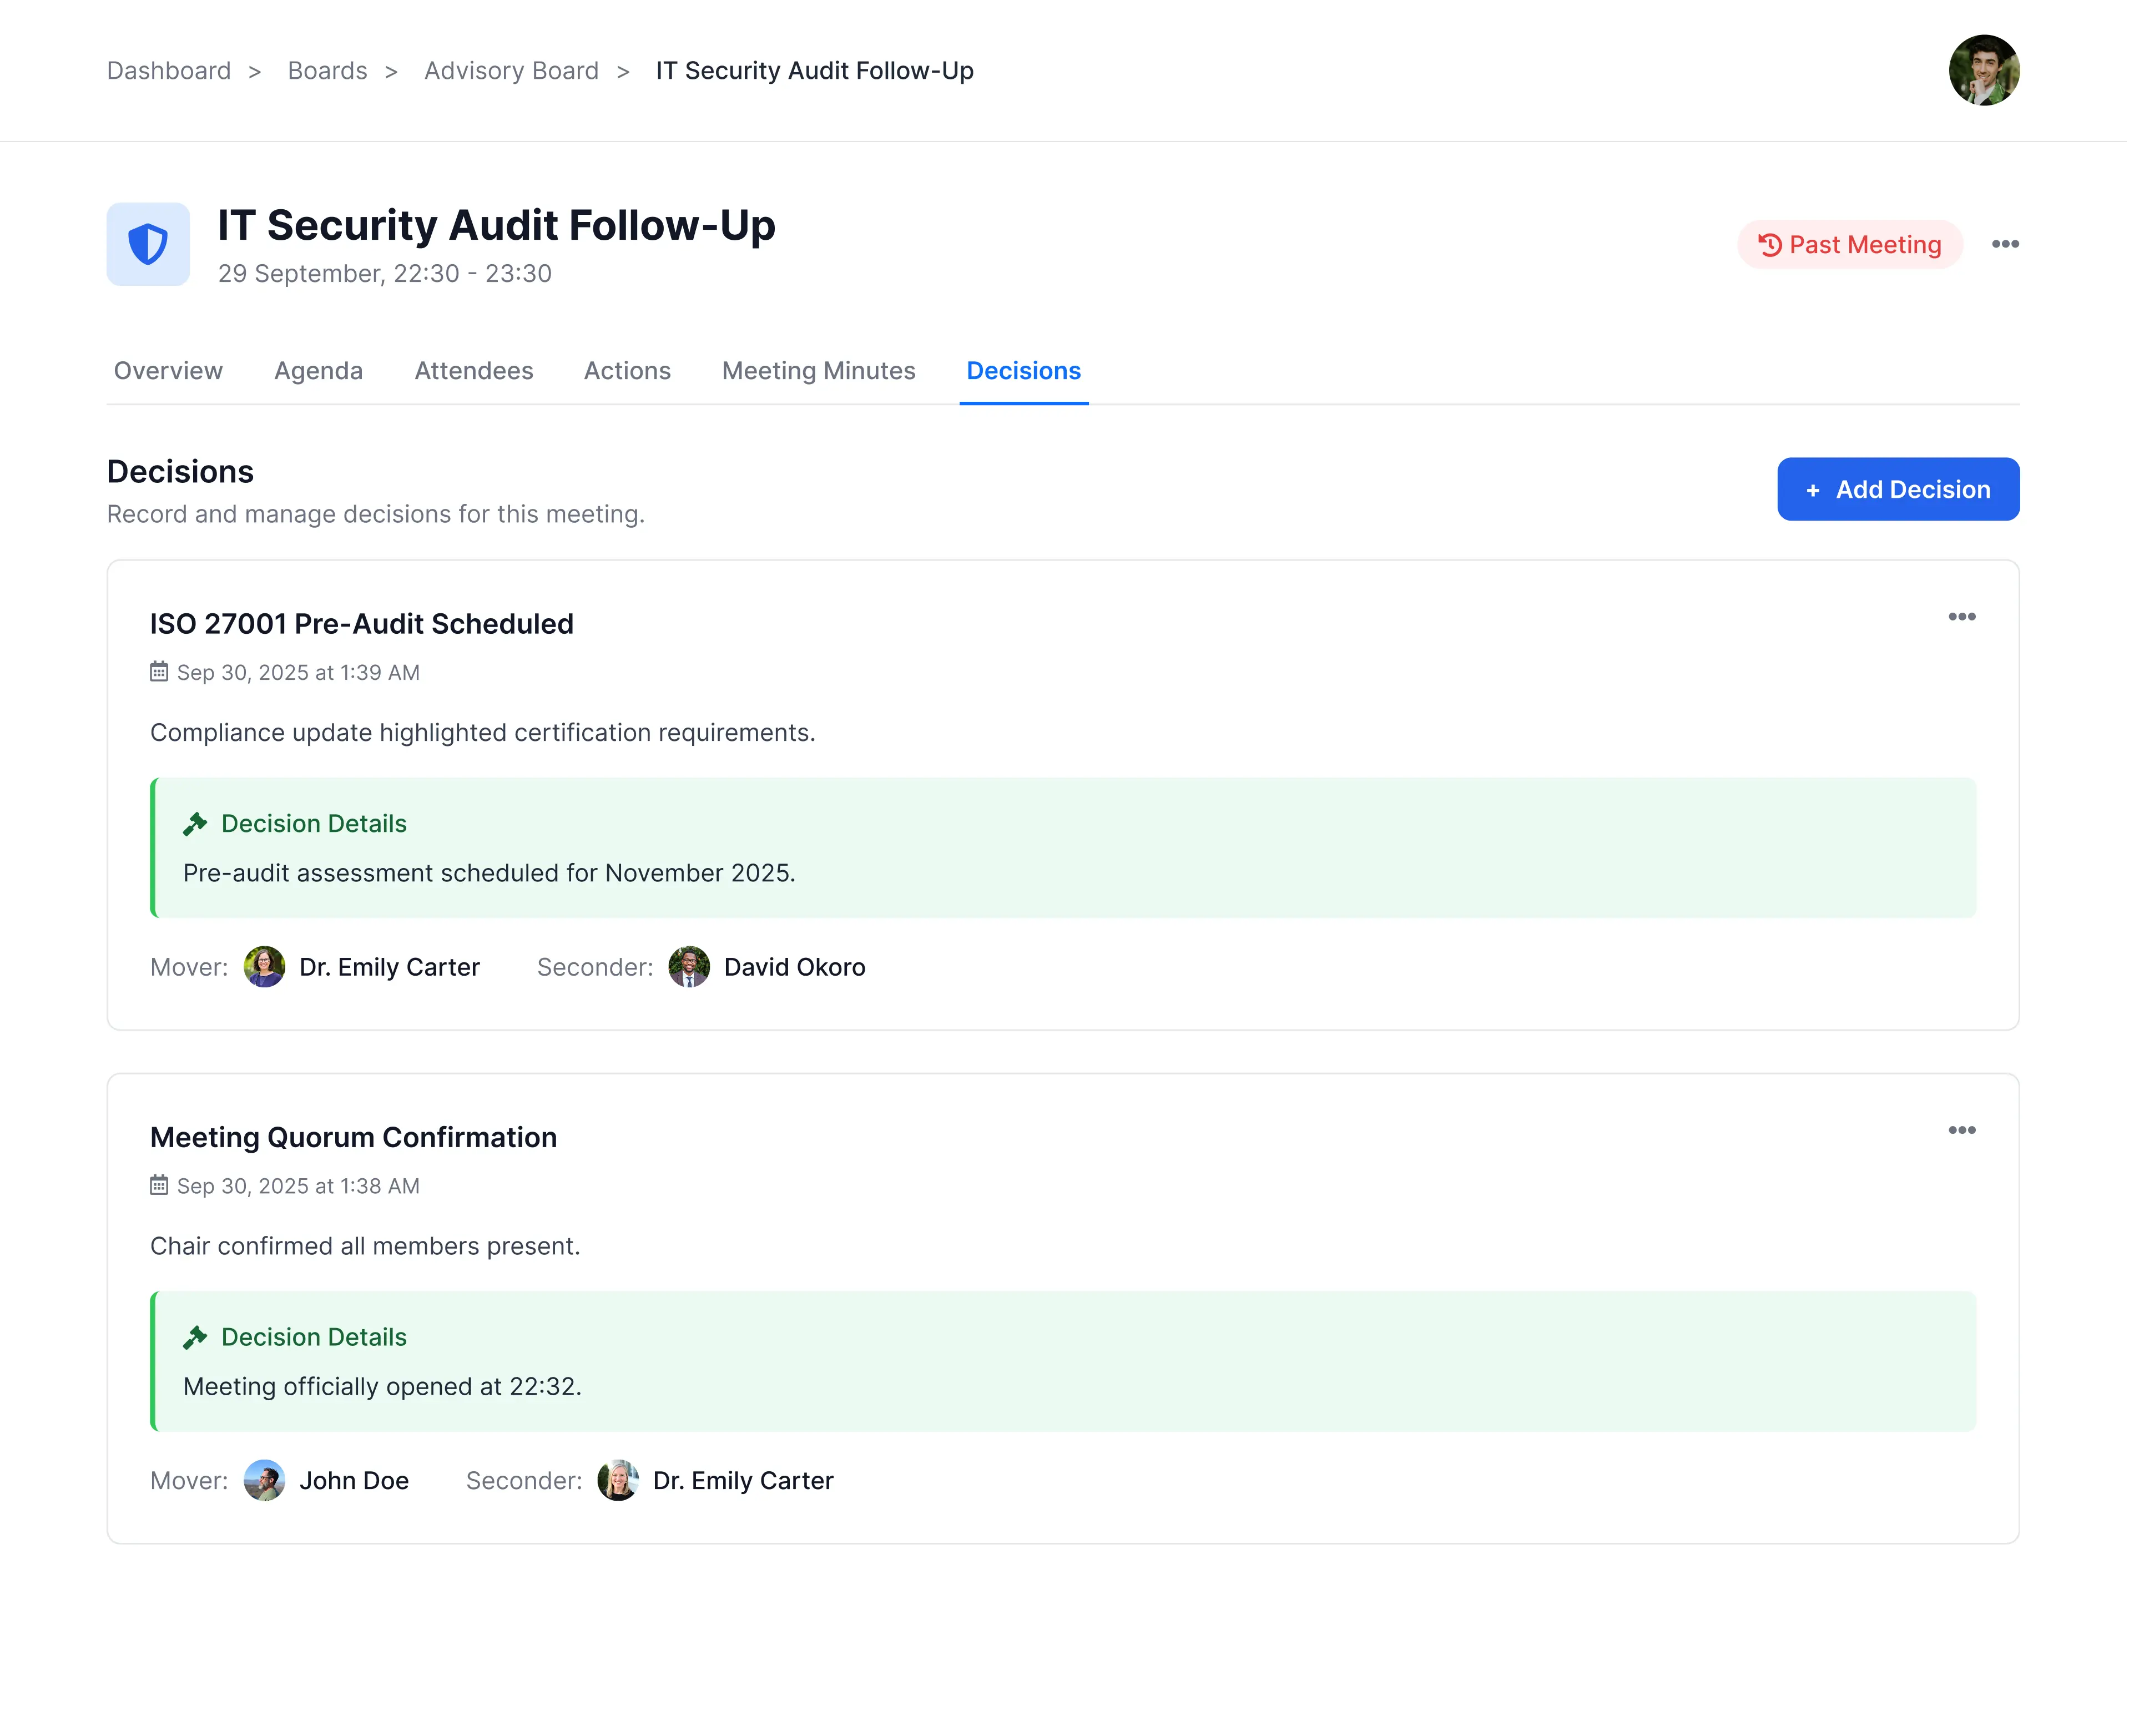This screenshot has height=1736, width=2129.
Task: Click the Past Meeting status badge
Action: (1849, 245)
